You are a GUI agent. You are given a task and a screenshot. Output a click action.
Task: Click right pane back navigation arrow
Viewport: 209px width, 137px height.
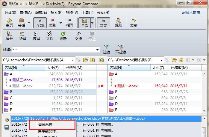click(x=188, y=60)
